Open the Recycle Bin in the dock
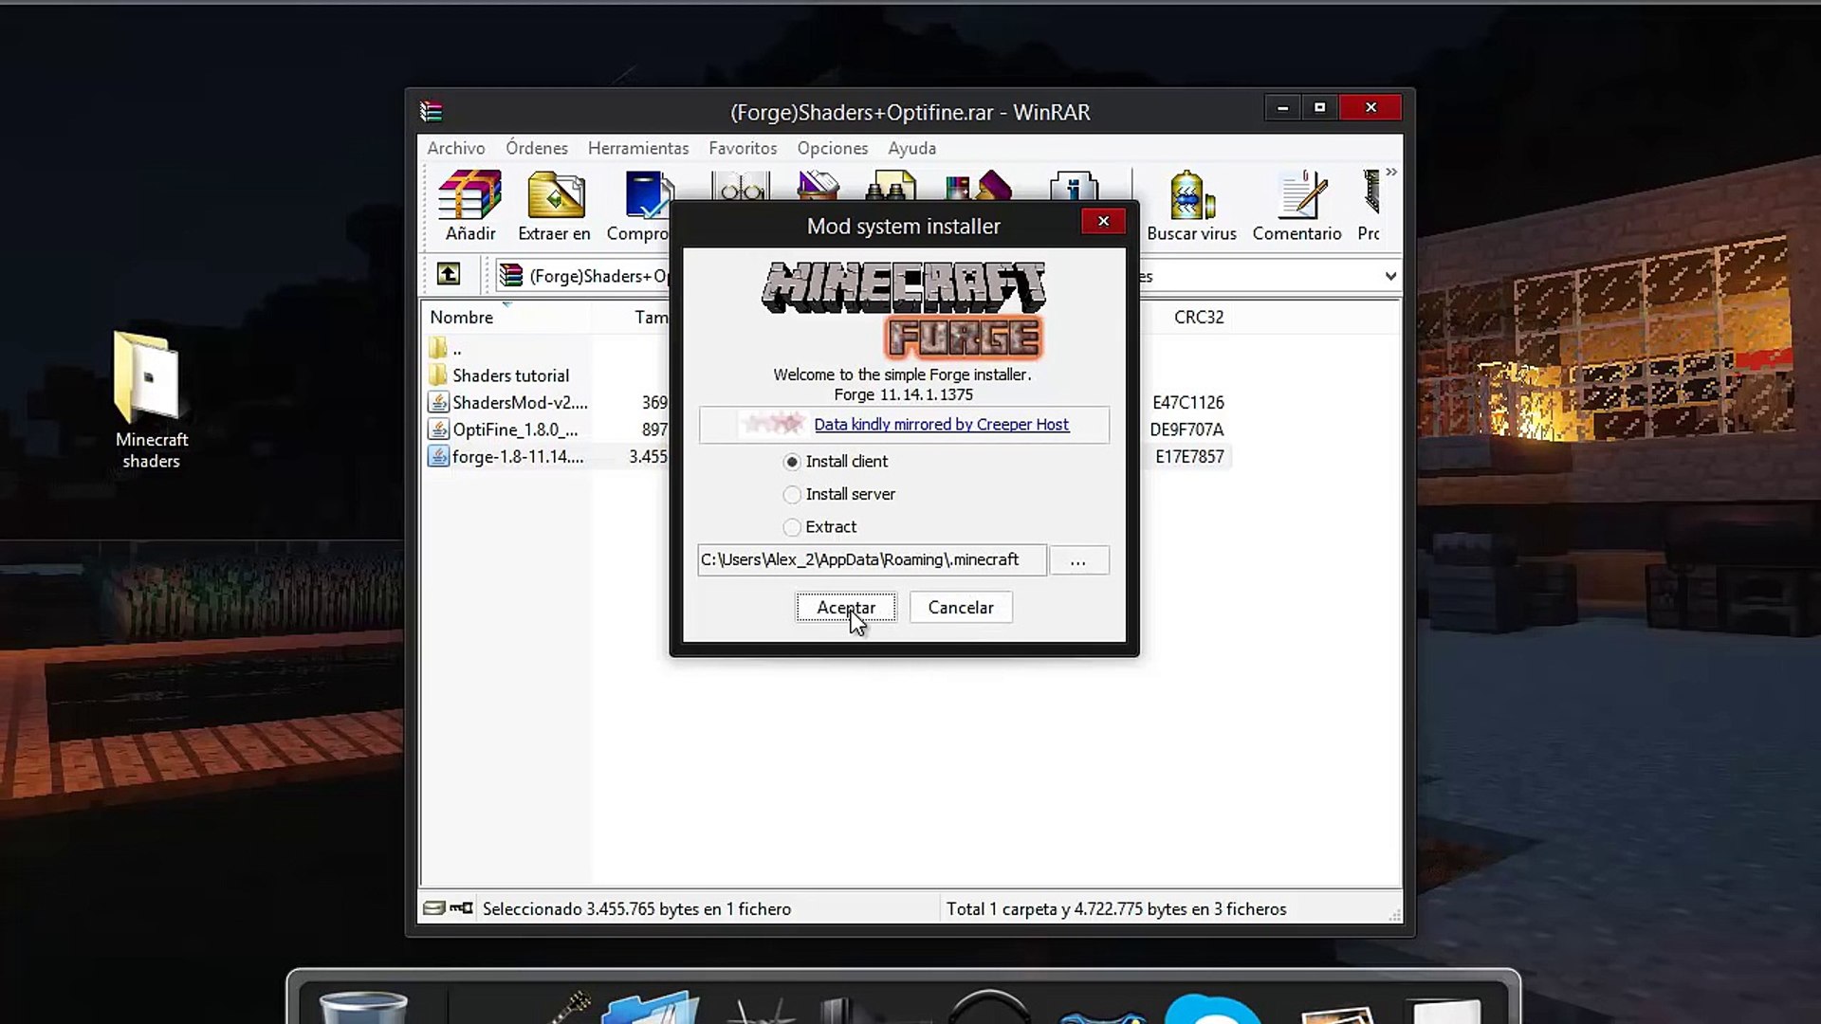Image resolution: width=1821 pixels, height=1024 pixels. 362,1007
